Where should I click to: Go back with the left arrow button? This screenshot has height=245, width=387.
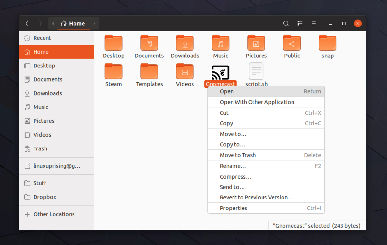[x=27, y=23]
